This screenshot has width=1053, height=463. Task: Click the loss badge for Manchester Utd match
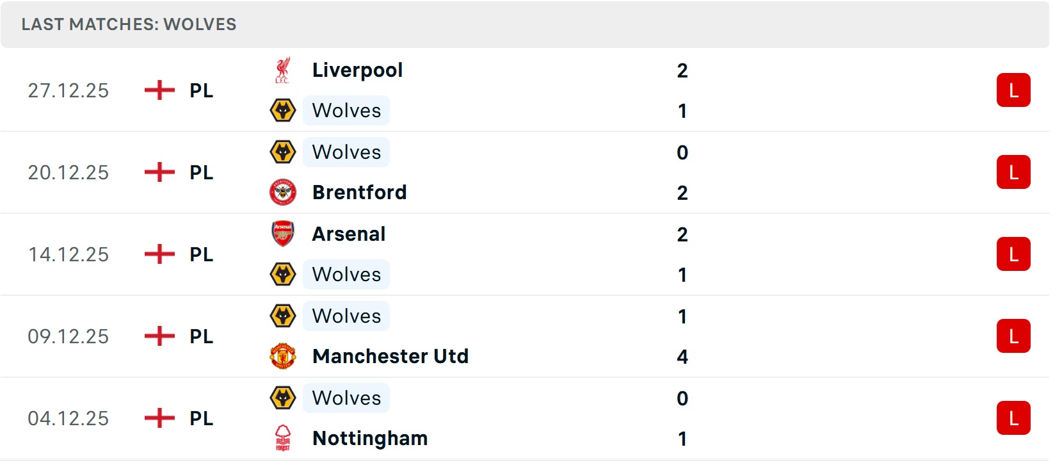click(1013, 336)
